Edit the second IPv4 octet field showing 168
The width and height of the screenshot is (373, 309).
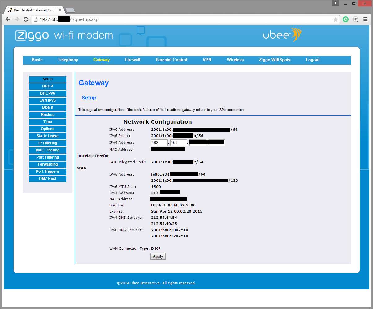[179, 142]
